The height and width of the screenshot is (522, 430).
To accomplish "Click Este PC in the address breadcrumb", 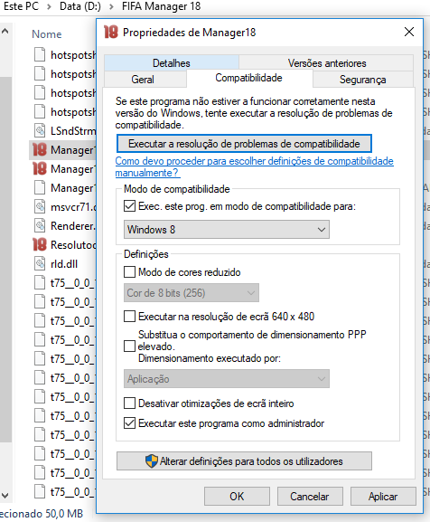I will click(21, 6).
